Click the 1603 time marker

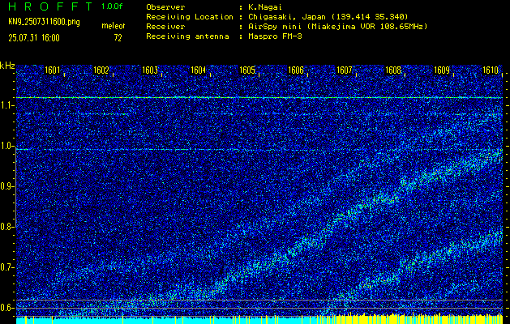(x=150, y=70)
